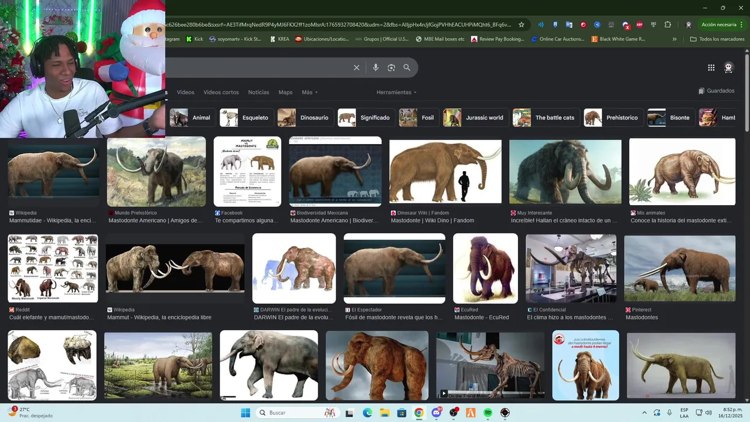The width and height of the screenshot is (750, 422).
Task: Filter images by the Significado chip
Action: click(366, 118)
